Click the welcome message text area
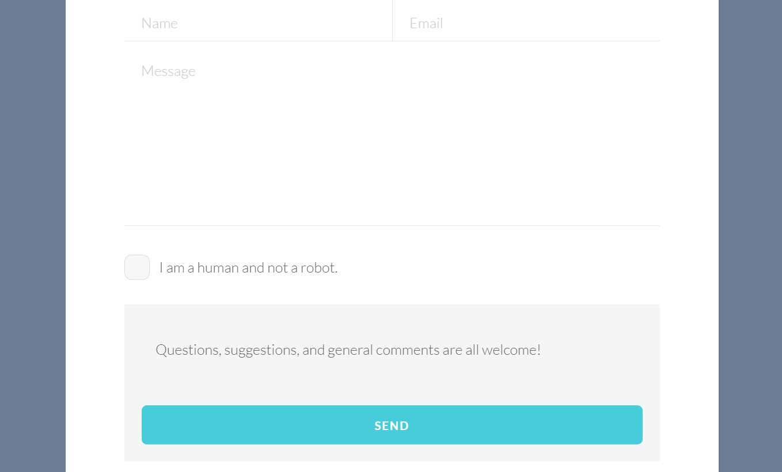This screenshot has height=472, width=782. click(x=347, y=350)
